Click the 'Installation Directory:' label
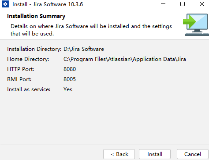Image resolution: width=209 pixels, height=160 pixels. pos(34,49)
